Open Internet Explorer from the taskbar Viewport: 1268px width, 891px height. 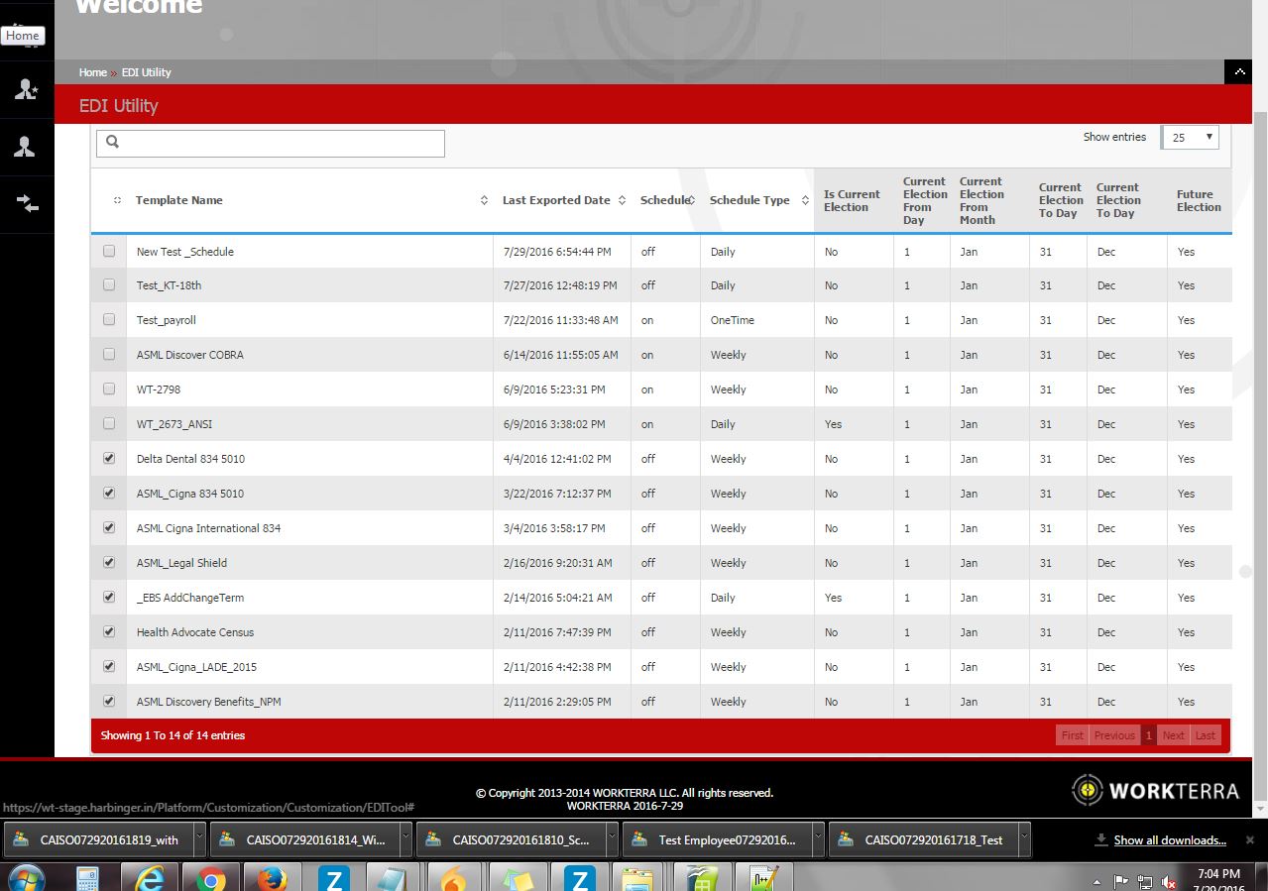point(150,879)
